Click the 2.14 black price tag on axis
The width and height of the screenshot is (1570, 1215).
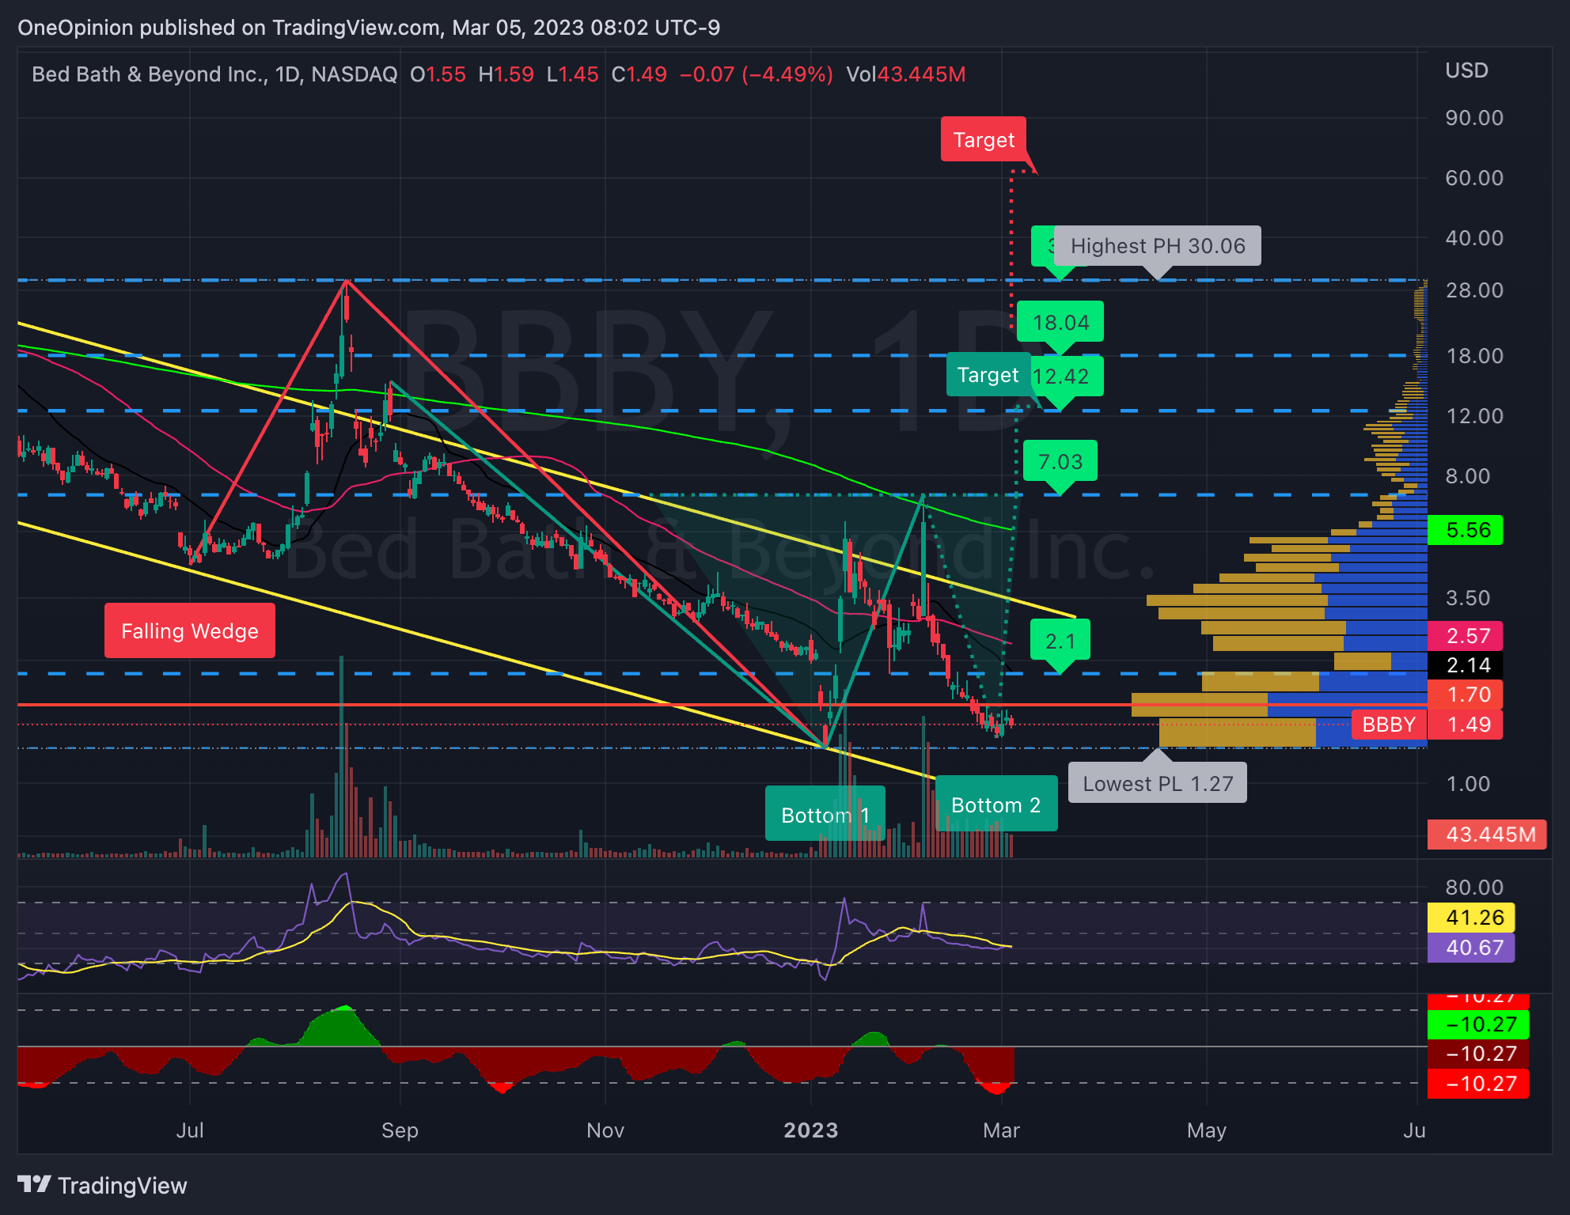click(1466, 665)
